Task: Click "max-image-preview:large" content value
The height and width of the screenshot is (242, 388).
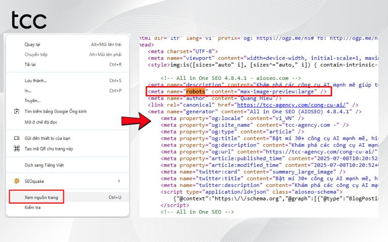Action: 277,91
